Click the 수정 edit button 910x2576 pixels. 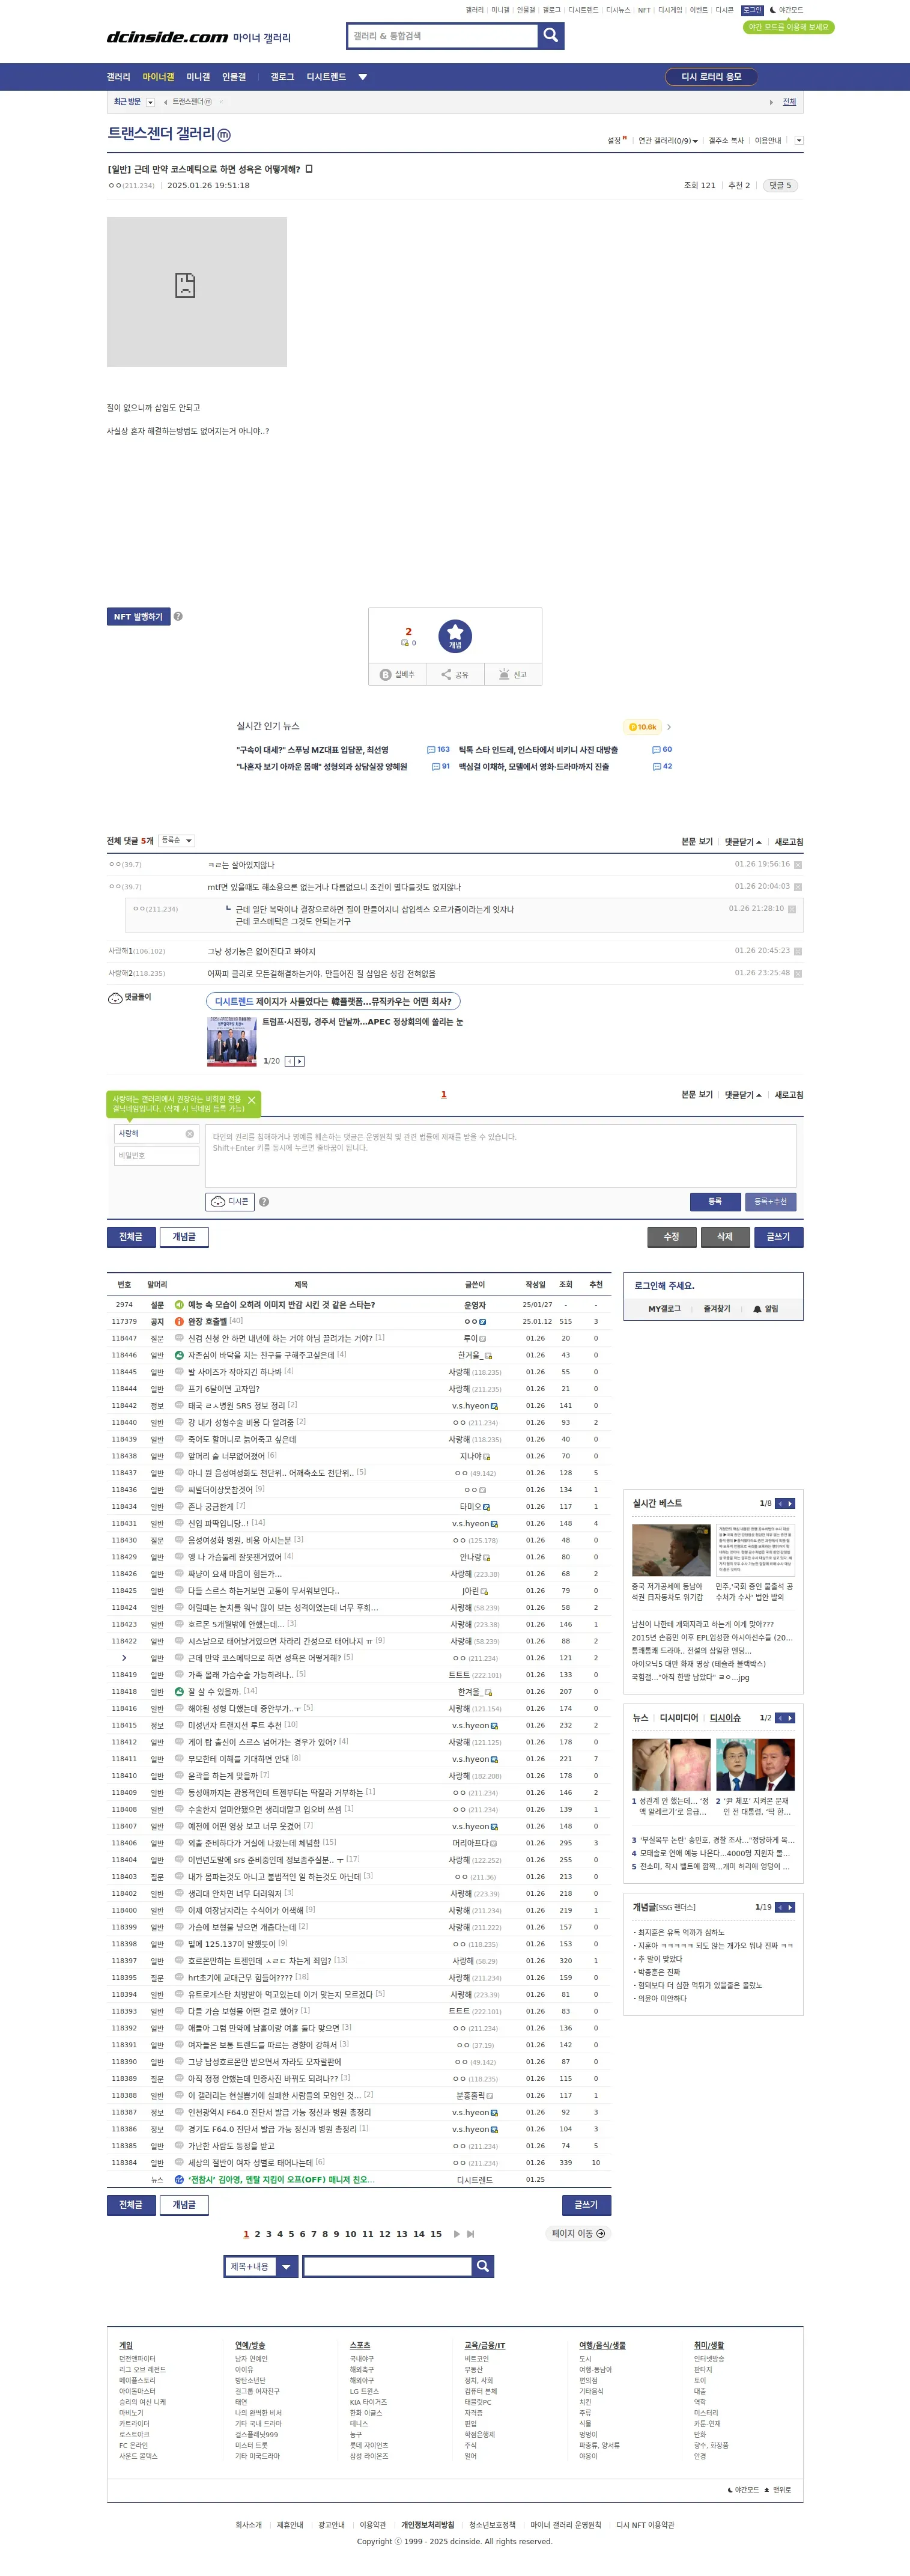click(672, 1237)
